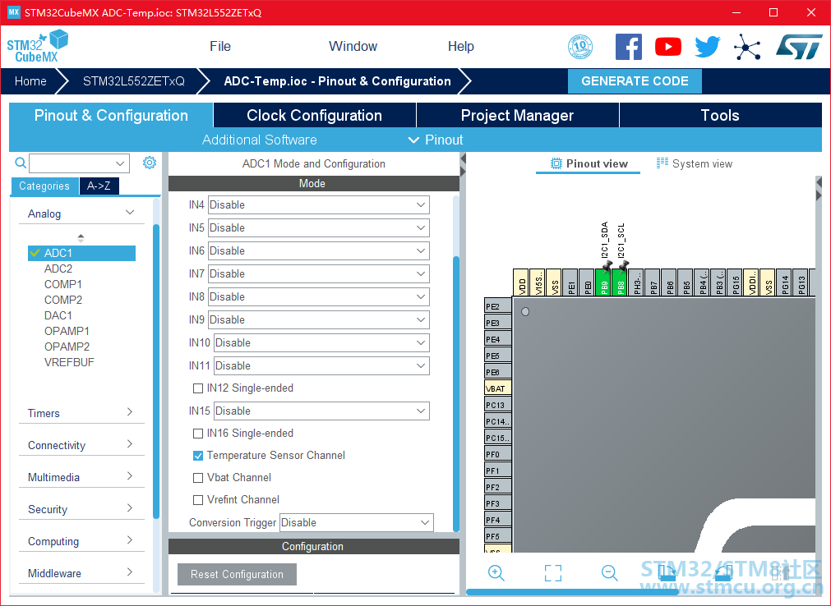
Task: Click the ST logo icon
Action: [799, 47]
